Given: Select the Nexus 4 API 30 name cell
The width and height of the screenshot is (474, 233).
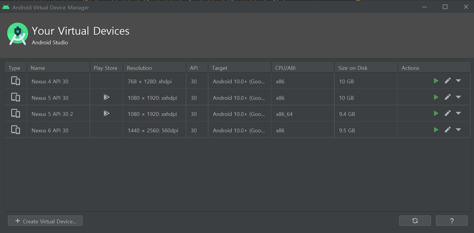Looking at the screenshot, I should [58, 81].
